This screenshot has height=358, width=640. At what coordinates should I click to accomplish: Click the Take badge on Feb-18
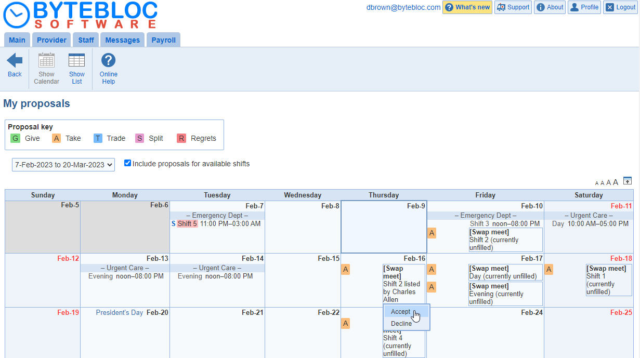tap(549, 269)
